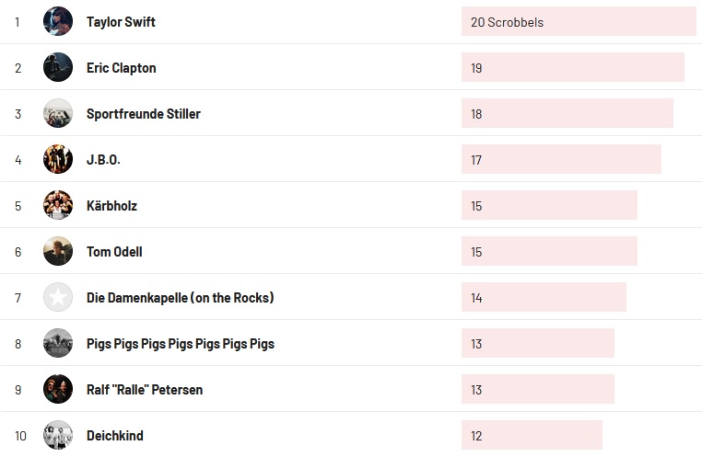The width and height of the screenshot is (702, 457).
Task: Open the Taylor Swift artist link
Action: (121, 22)
